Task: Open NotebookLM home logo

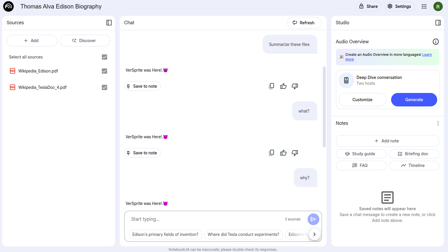Action: tap(8, 6)
